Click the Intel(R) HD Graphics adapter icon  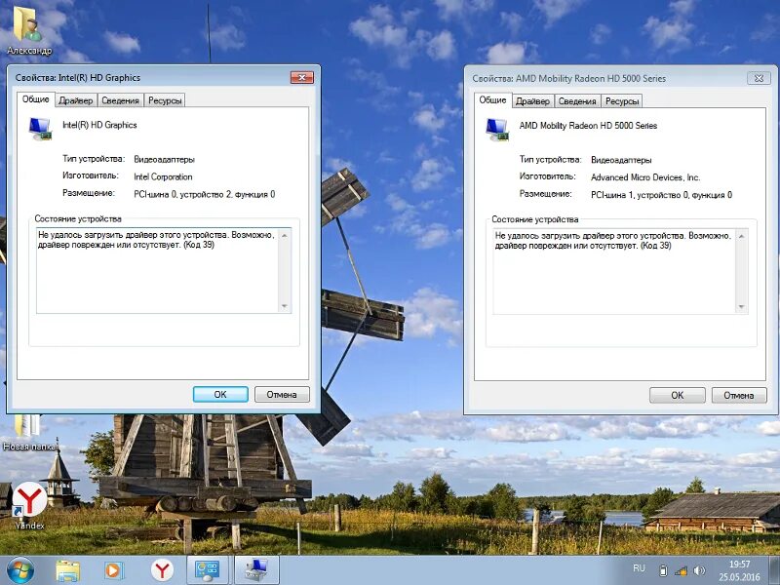point(40,129)
